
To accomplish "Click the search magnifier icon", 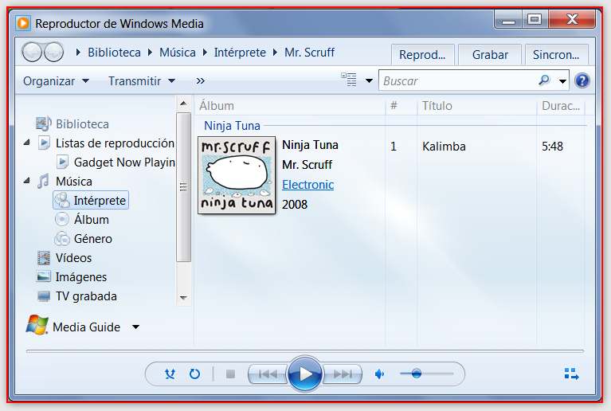I will tap(544, 80).
